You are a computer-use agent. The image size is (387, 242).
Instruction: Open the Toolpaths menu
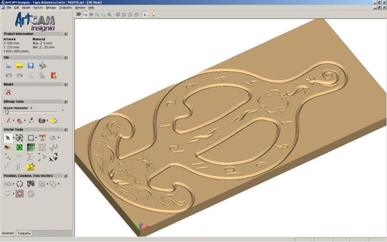pyautogui.click(x=65, y=8)
